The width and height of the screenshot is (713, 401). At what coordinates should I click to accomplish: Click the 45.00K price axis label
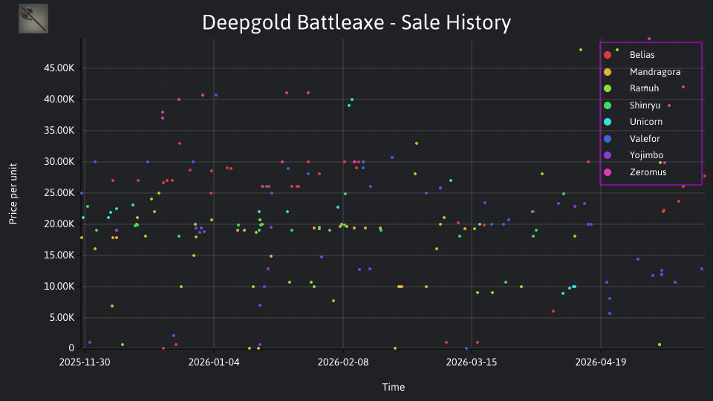pos(59,68)
